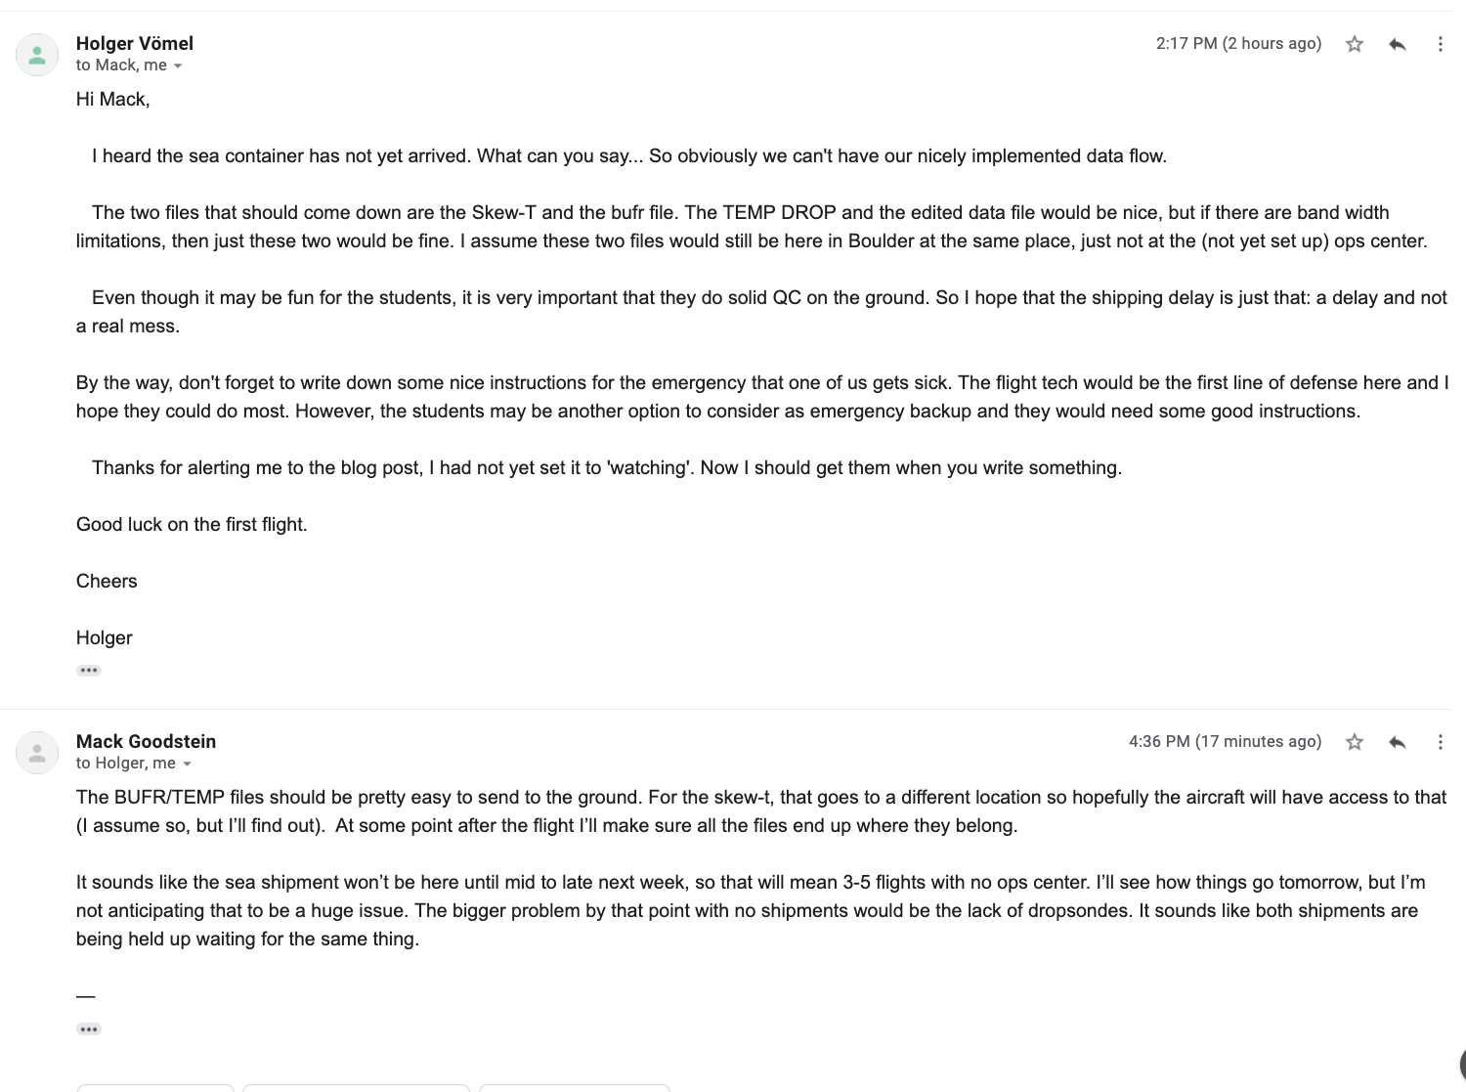Click Holger Vömel's profile avatar

[x=37, y=55]
